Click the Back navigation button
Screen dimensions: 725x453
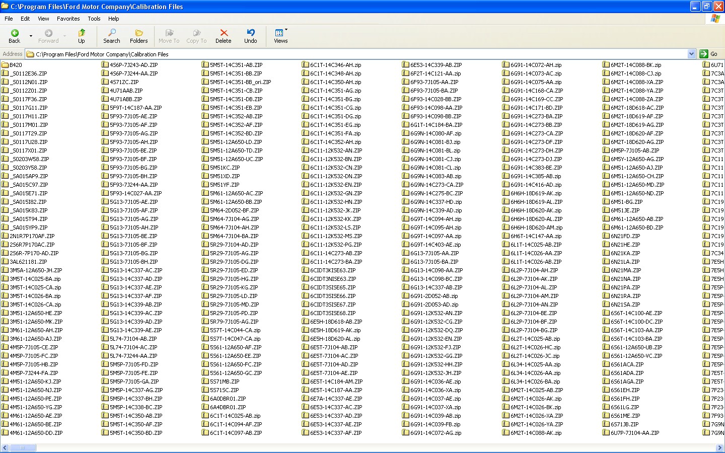pyautogui.click(x=14, y=36)
